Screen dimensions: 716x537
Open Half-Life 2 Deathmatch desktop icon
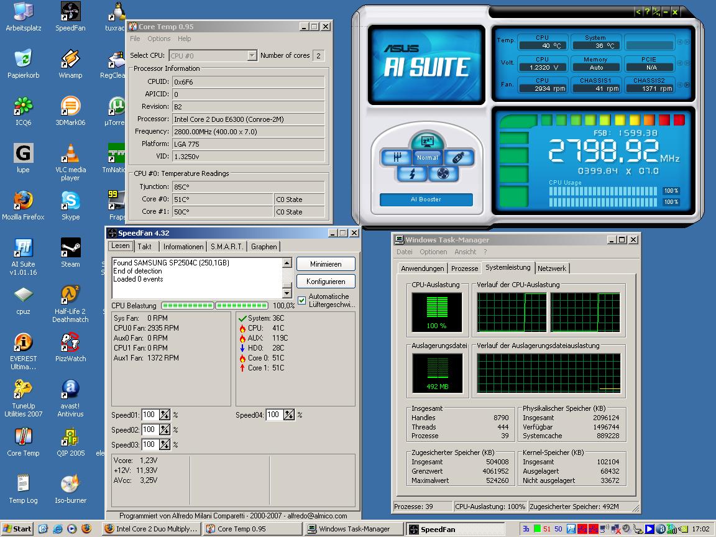70,304
